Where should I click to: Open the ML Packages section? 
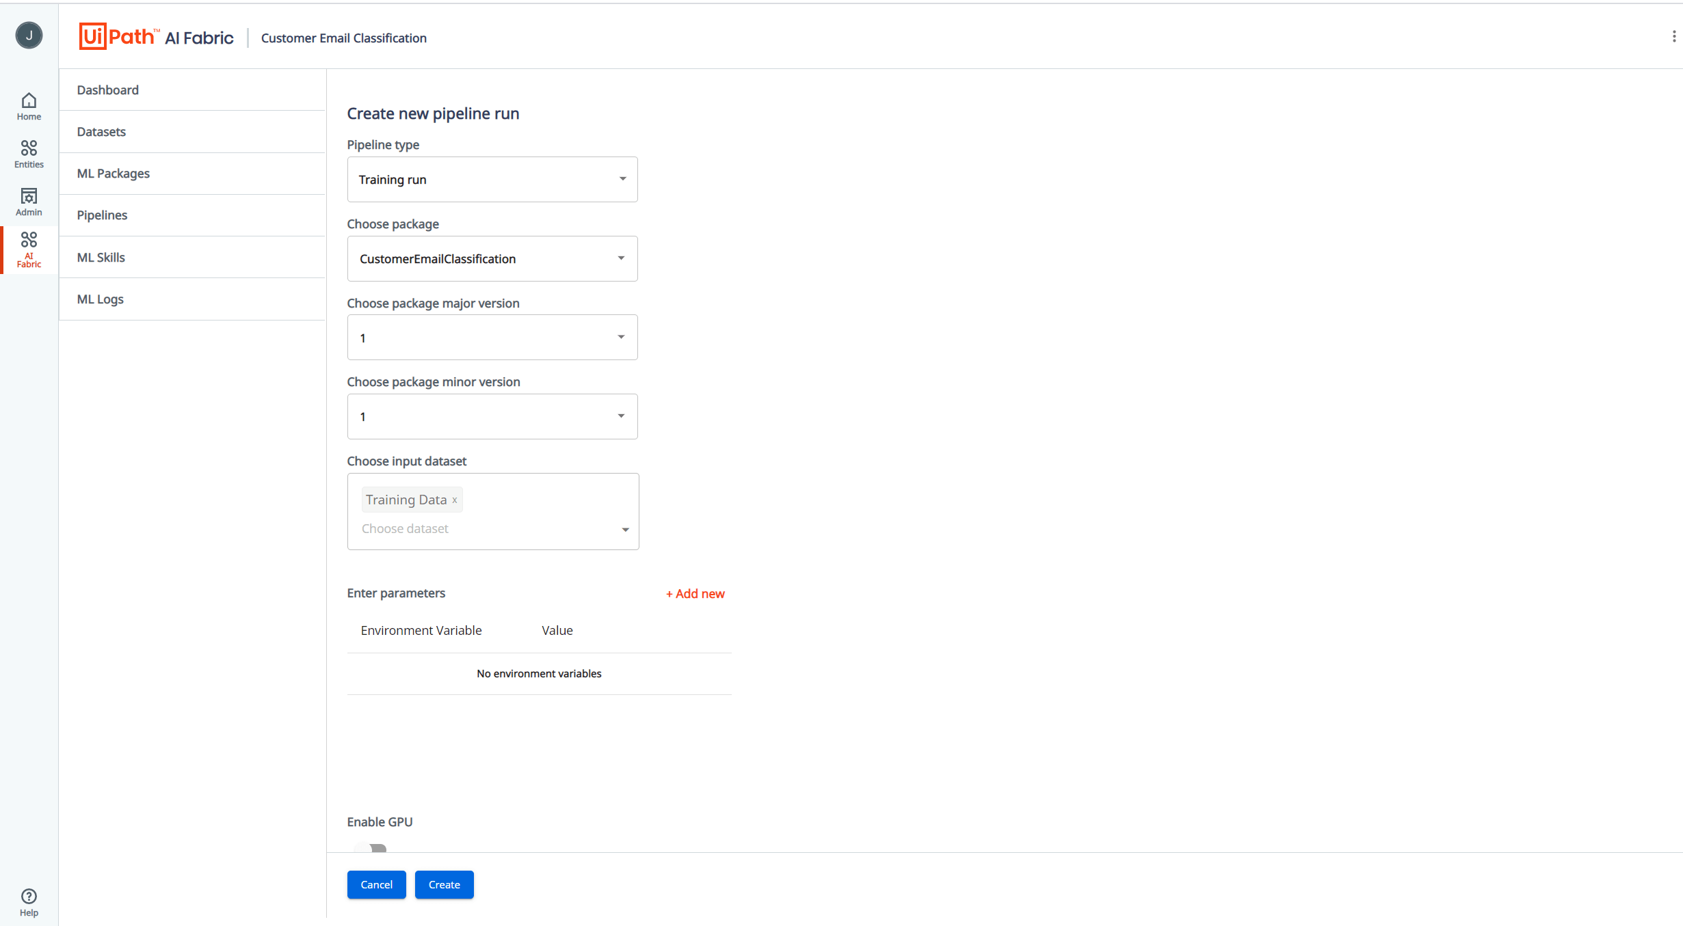(x=112, y=172)
